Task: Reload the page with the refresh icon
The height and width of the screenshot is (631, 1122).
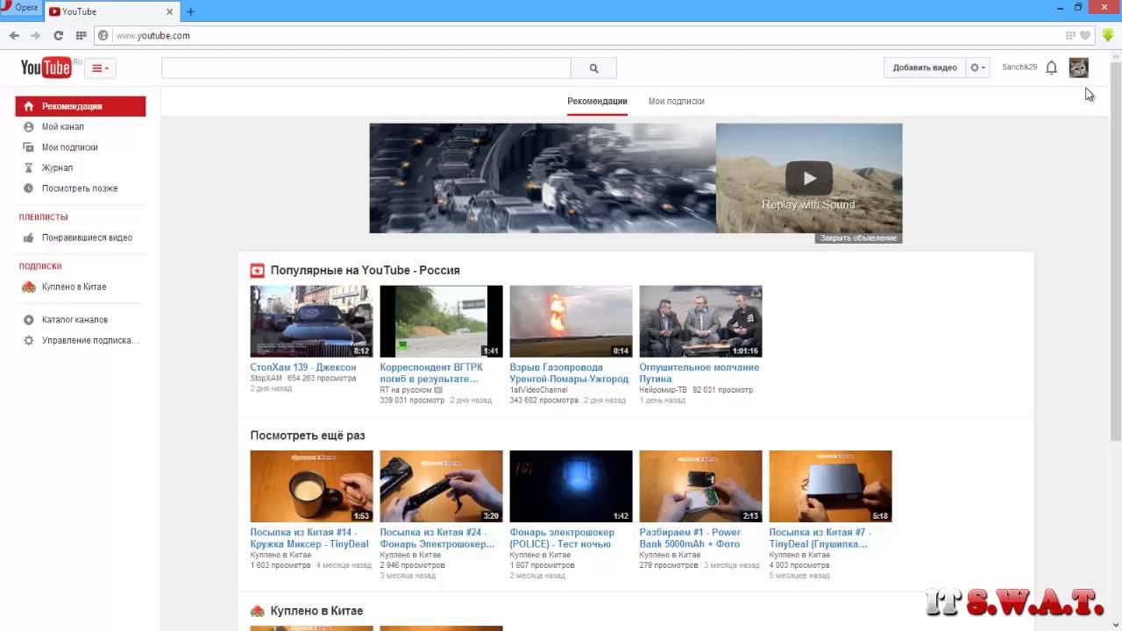Action: (59, 36)
